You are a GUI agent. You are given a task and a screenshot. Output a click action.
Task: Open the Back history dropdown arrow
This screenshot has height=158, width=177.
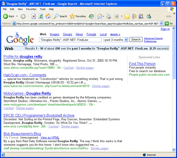coord(17,16)
